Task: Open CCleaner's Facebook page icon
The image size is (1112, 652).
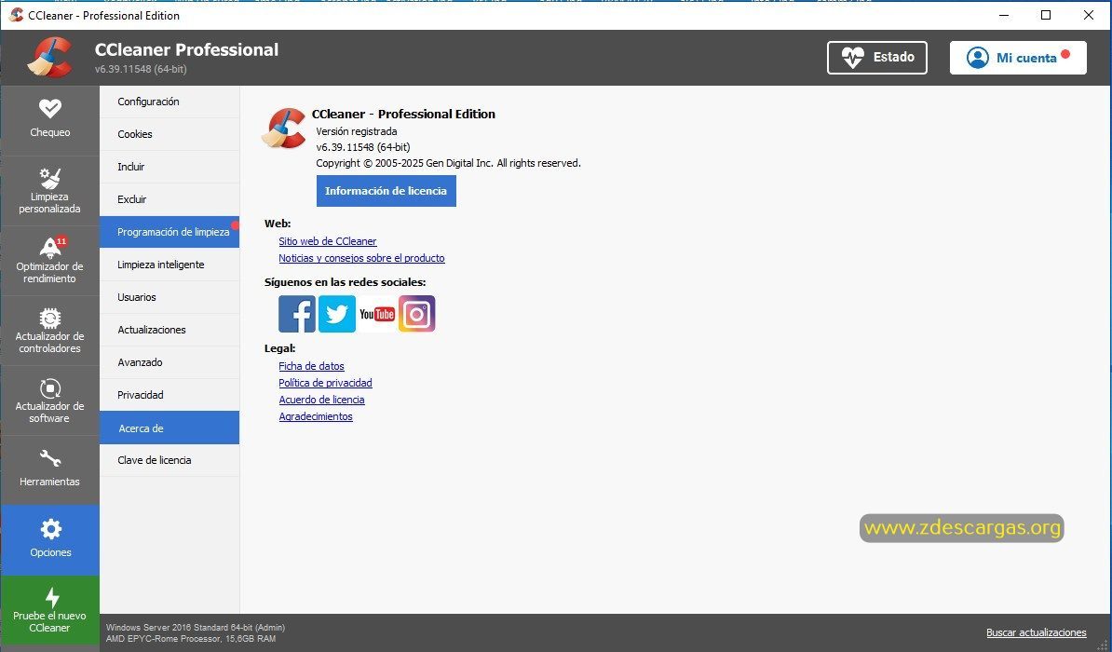Action: coord(297,314)
